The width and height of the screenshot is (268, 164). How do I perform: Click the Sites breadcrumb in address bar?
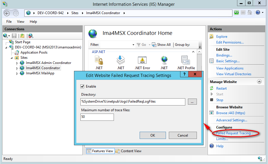coord(75,13)
